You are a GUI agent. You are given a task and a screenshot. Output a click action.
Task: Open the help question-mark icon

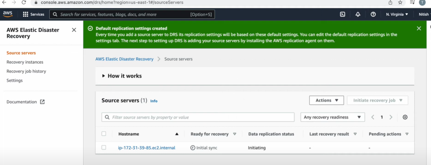click(373, 14)
